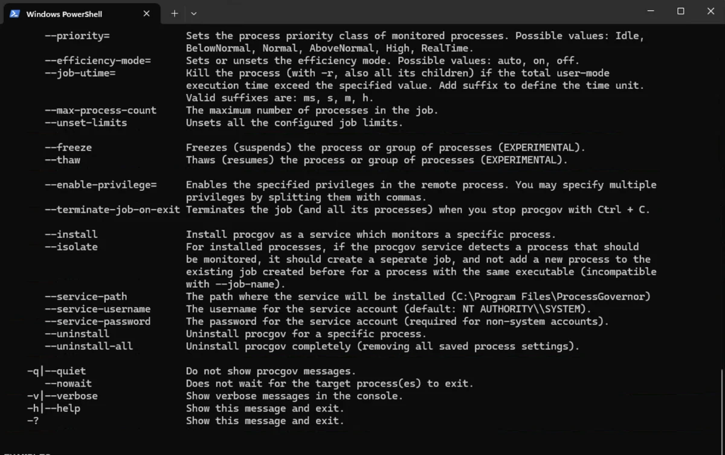
Task: Close the Windows PowerShell tab
Action: [146, 13]
